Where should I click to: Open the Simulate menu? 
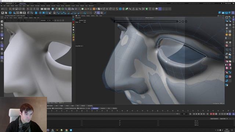(53, 6)
